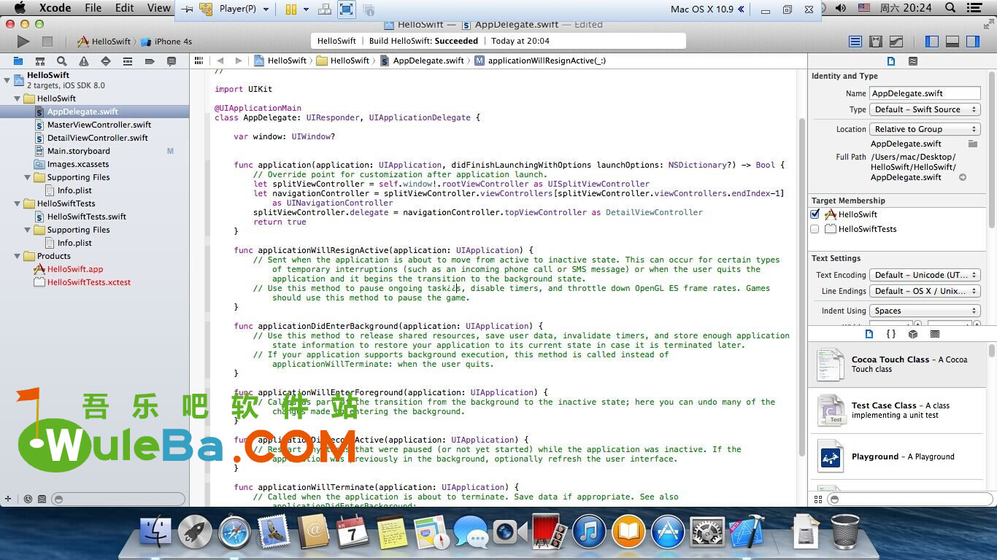Reveal full path in Finder arrow
The width and height of the screenshot is (997, 560).
click(x=963, y=177)
